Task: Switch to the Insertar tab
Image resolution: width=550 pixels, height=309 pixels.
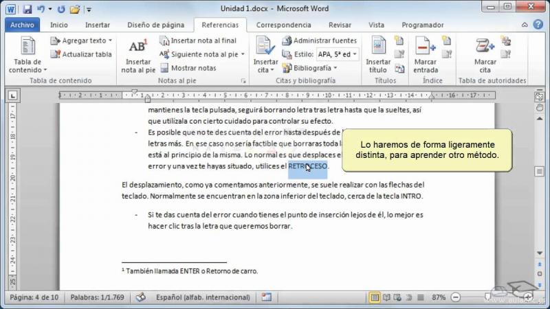Action: (98, 25)
